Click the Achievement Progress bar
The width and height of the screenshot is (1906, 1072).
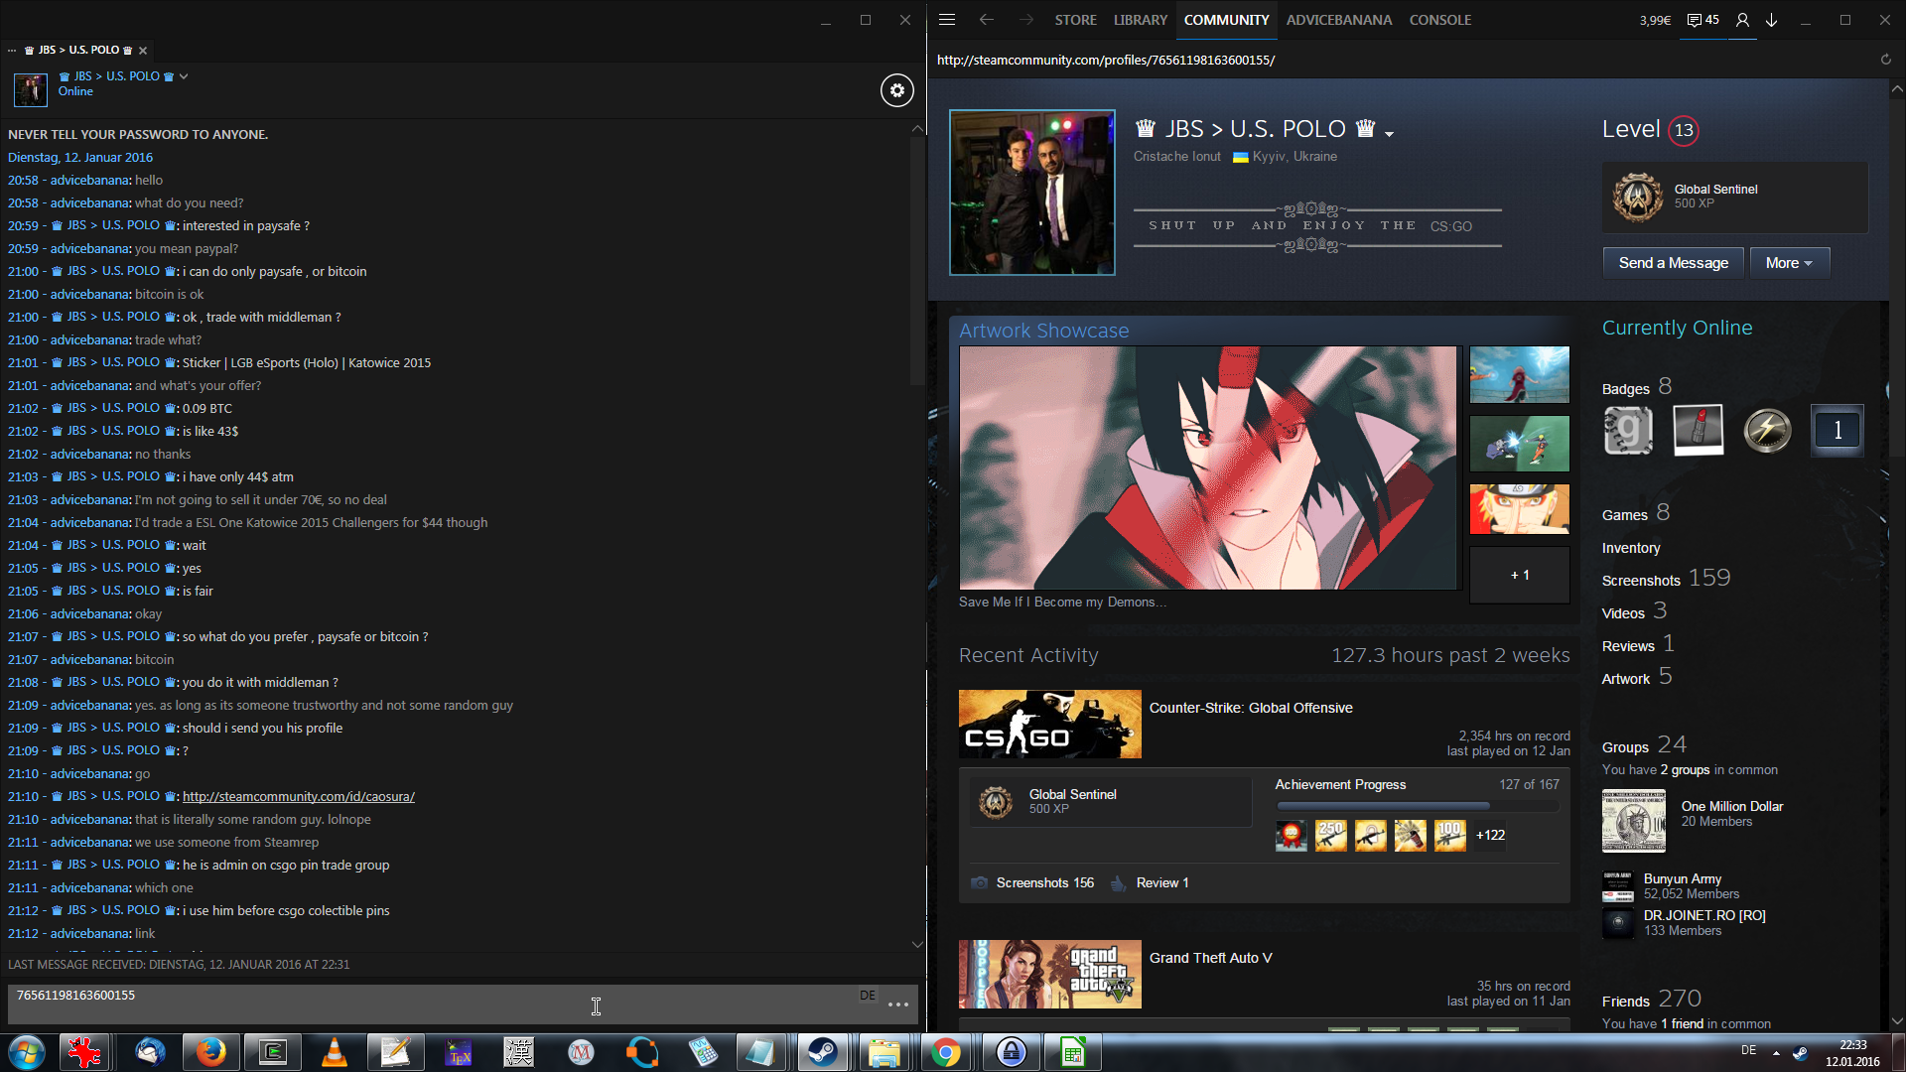tap(1417, 806)
